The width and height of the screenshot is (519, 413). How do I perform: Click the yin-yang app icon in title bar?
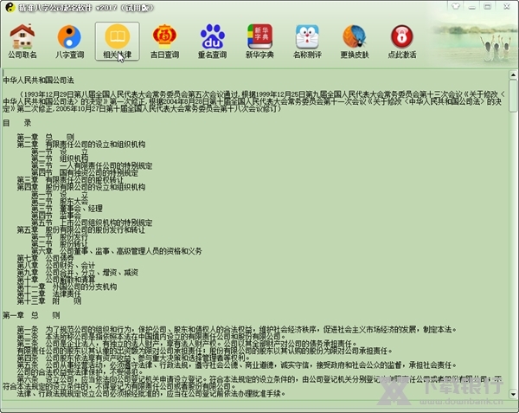click(10, 7)
